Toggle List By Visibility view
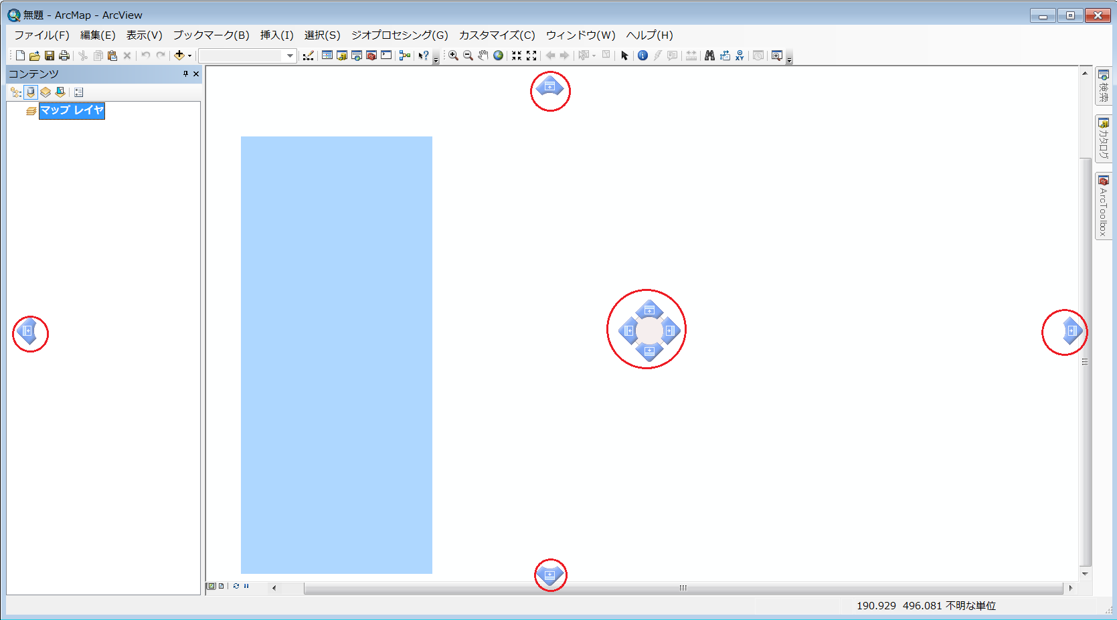The width and height of the screenshot is (1117, 620). pos(46,92)
